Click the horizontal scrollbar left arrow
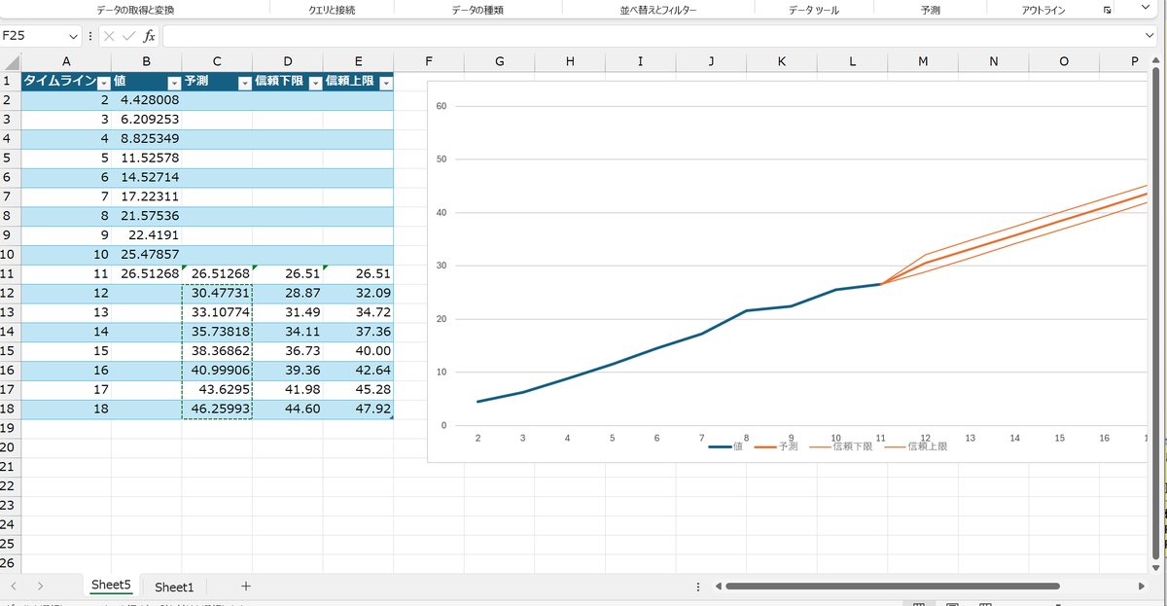1167x606 pixels. coord(719,587)
